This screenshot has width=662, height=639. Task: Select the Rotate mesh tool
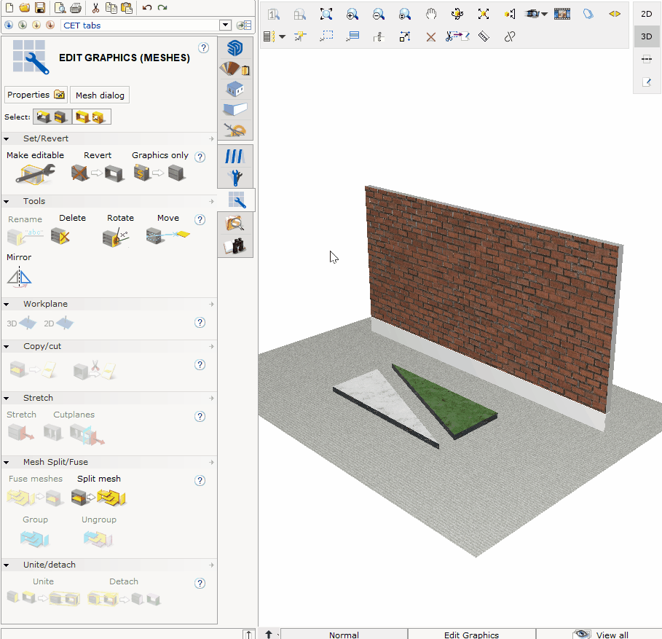[x=116, y=238]
